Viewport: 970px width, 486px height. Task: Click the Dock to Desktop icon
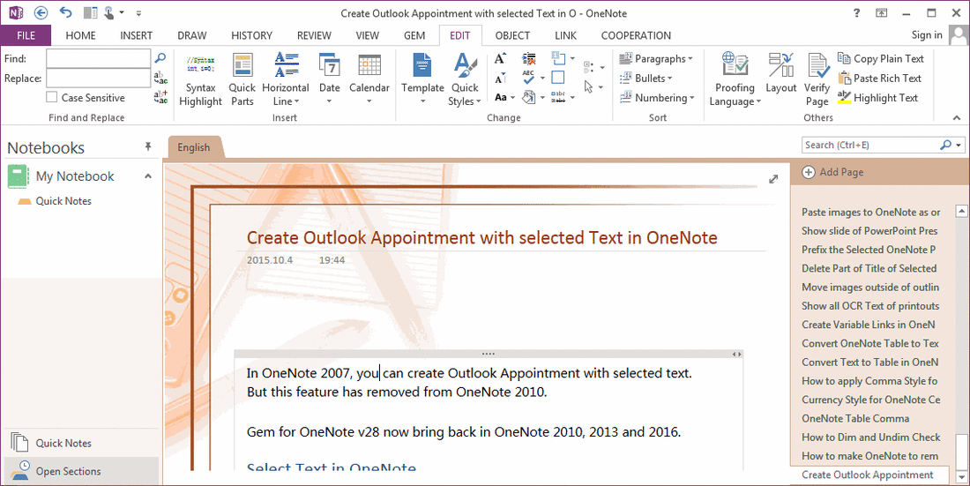91,12
